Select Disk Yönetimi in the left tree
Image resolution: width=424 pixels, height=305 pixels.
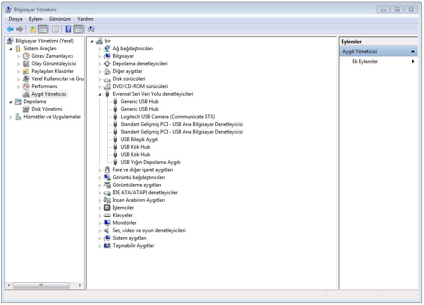47,109
